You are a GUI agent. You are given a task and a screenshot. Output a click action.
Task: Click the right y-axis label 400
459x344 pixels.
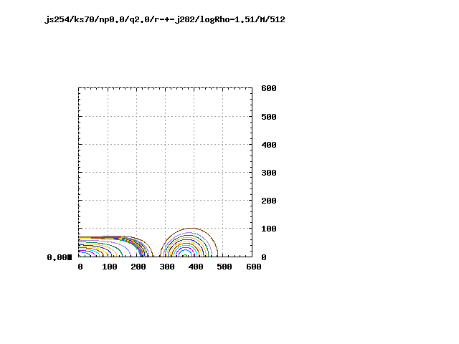click(269, 145)
